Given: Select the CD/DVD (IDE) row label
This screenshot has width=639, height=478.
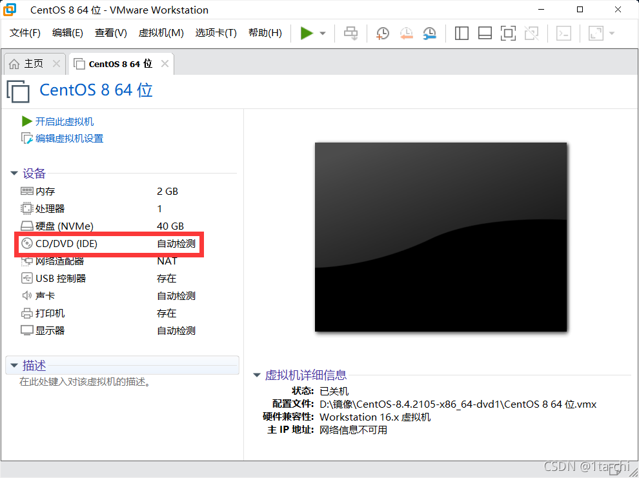Looking at the screenshot, I should click(66, 243).
